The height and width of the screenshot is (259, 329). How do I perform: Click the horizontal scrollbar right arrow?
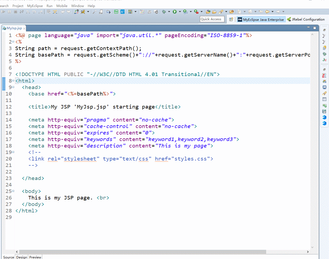point(308,252)
